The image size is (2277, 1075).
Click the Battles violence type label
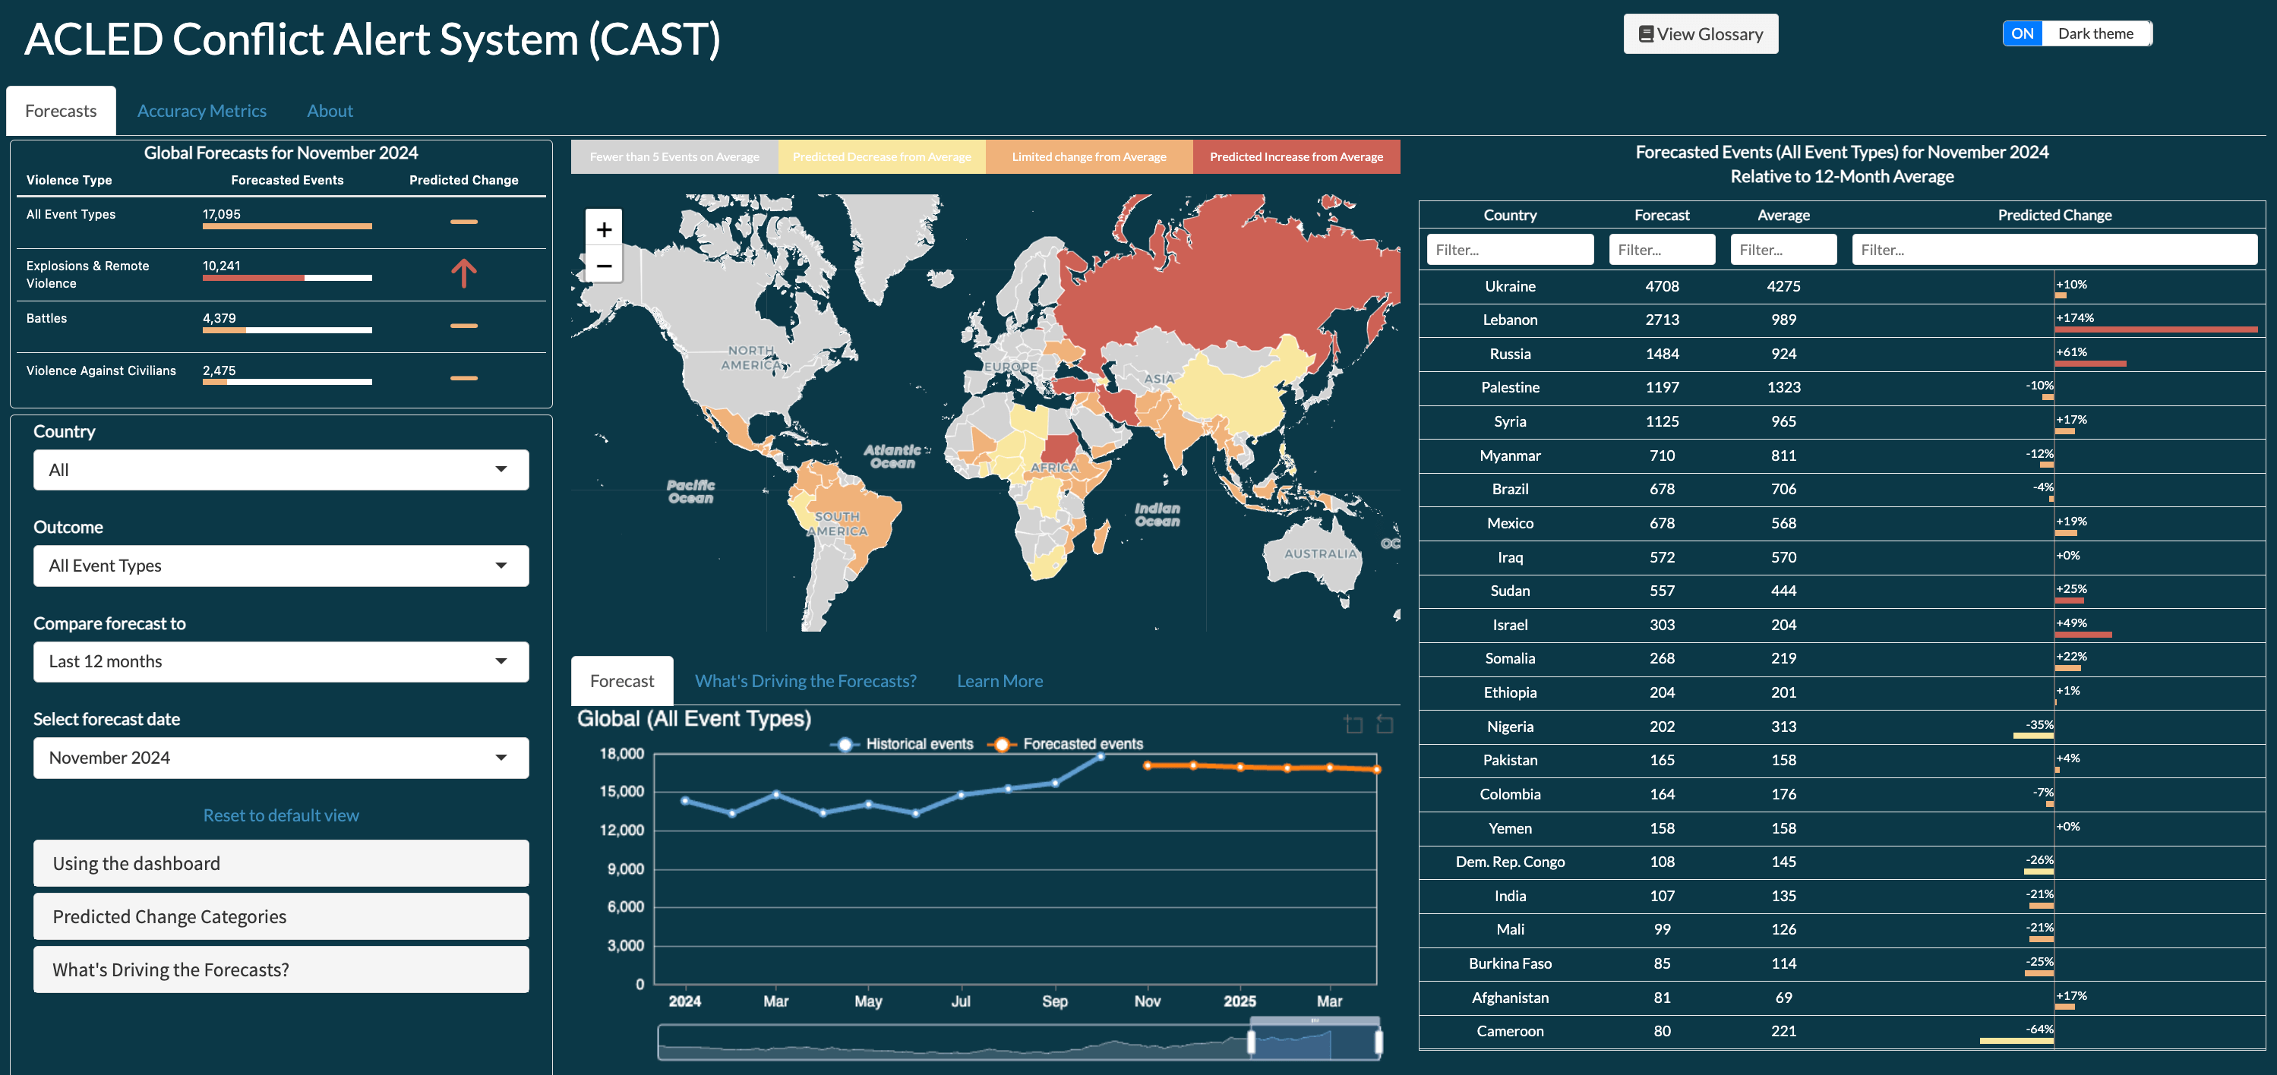(46, 318)
